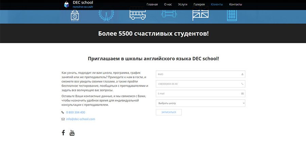Click the Big Ben clock tower icon
306x153 pixels.
point(74,16)
